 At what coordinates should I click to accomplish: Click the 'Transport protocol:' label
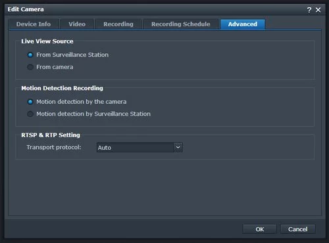[54, 147]
